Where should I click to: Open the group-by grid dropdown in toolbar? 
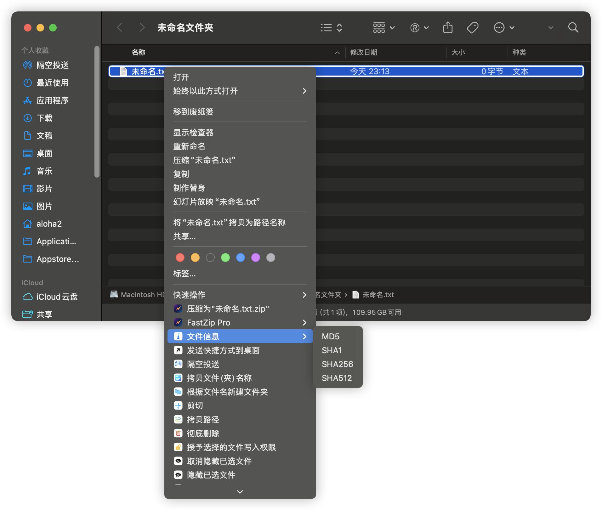click(383, 28)
